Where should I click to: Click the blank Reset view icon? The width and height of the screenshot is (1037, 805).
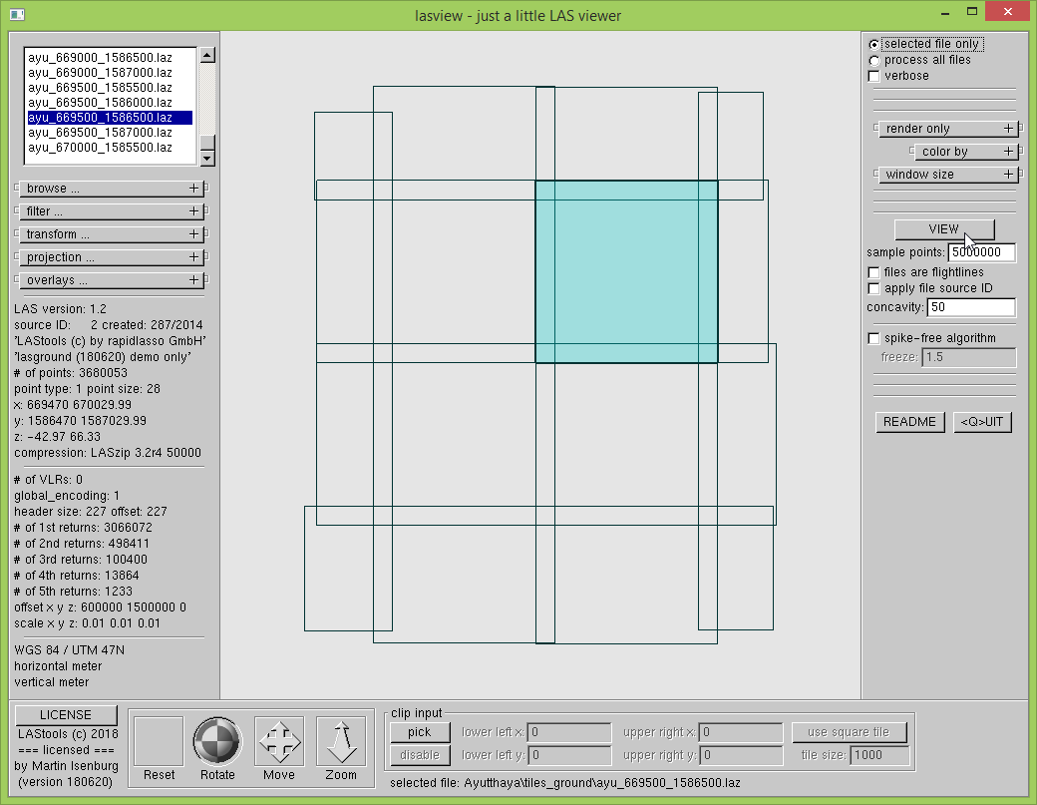[x=159, y=742]
